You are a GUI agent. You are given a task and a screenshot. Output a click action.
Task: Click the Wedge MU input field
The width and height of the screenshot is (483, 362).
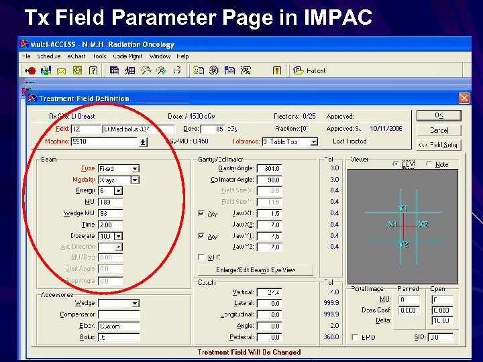tap(110, 213)
